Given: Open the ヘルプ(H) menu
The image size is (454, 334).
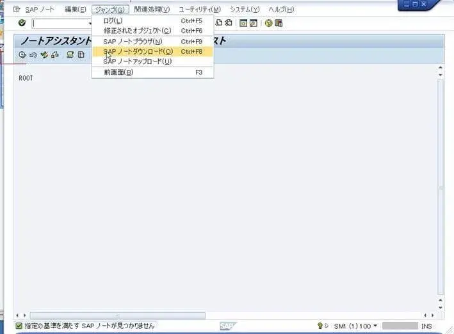Looking at the screenshot, I should tap(281, 10).
